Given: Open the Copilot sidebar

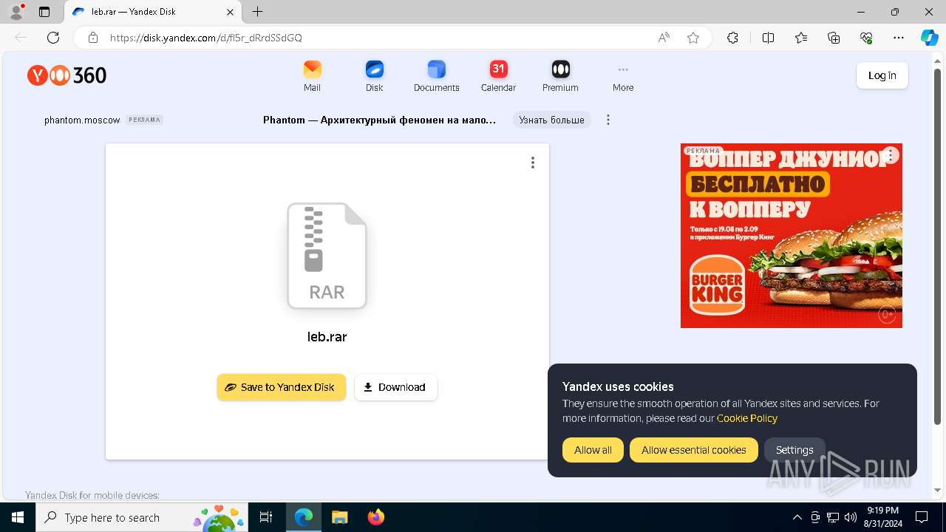Looking at the screenshot, I should pos(929,38).
